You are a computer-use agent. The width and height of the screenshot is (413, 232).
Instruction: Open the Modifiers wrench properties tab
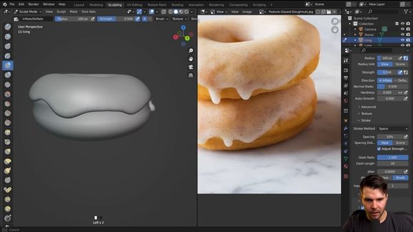(x=346, y=128)
